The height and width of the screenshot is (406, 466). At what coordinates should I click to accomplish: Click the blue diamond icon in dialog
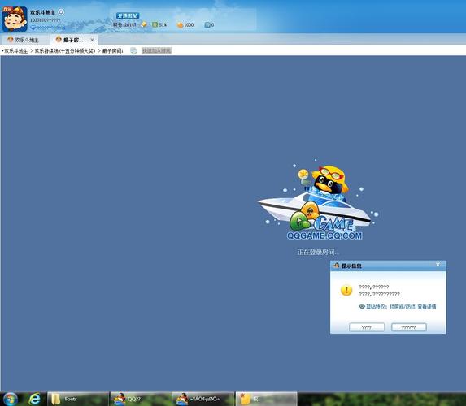click(x=362, y=307)
